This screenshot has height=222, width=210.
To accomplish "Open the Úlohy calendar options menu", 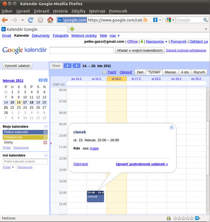I will (x=45, y=142).
